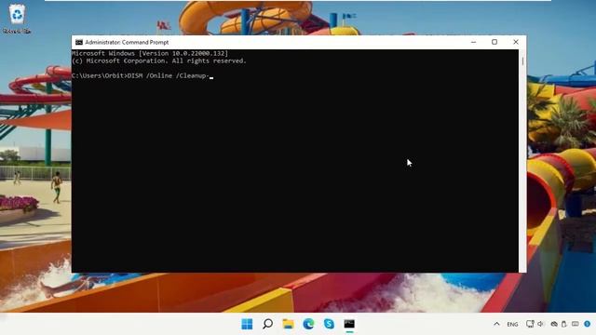Open the Recycle Bin desktop icon

17,19
